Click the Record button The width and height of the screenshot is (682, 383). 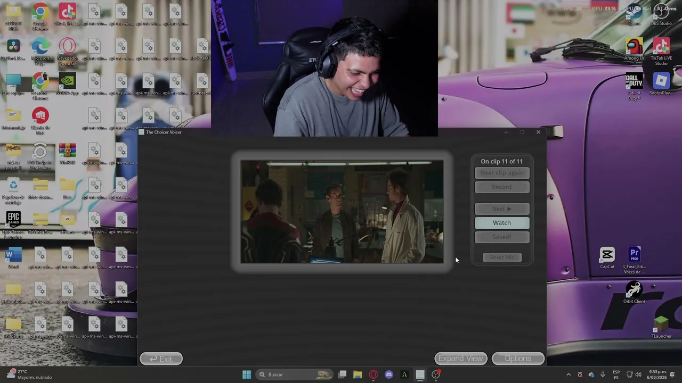502,187
